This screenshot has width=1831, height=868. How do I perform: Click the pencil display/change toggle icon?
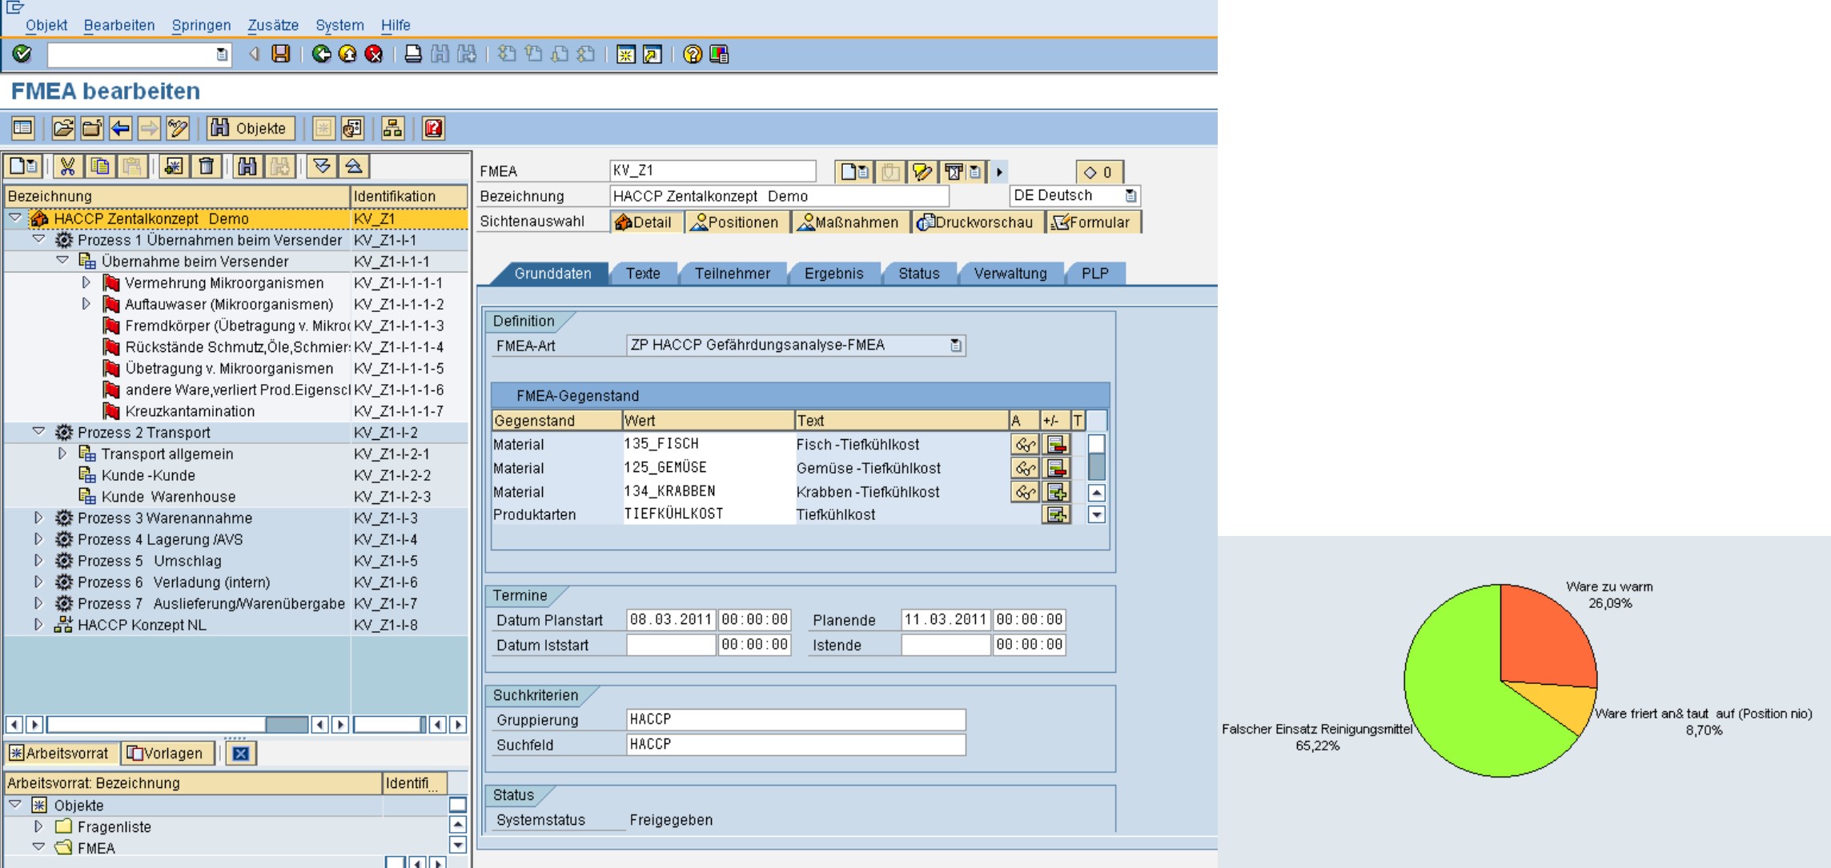(x=178, y=128)
